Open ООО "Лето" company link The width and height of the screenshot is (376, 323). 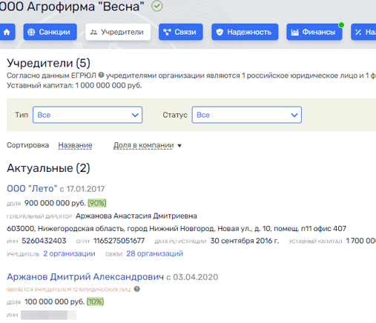tap(32, 189)
